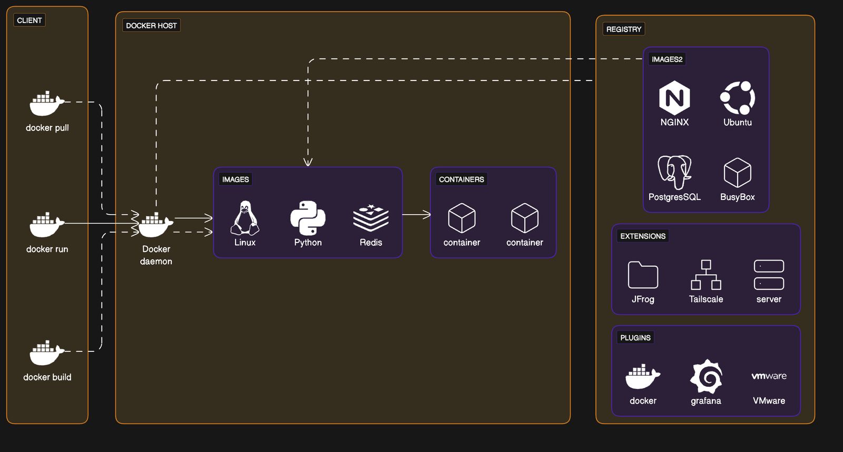Select the 'docker run' text

click(x=47, y=249)
